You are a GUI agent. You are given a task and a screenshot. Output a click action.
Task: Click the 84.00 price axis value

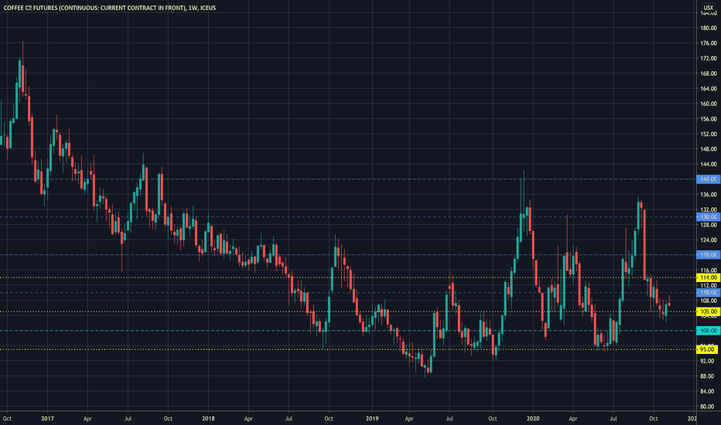[x=709, y=392]
